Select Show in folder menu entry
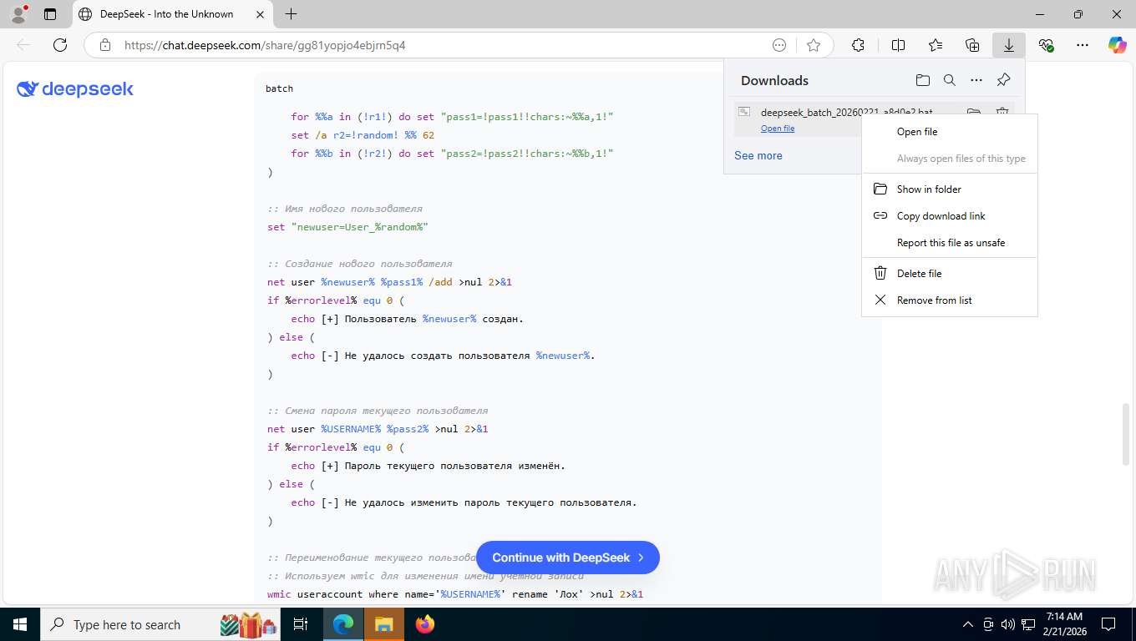This screenshot has height=641, width=1136. [x=950, y=189]
